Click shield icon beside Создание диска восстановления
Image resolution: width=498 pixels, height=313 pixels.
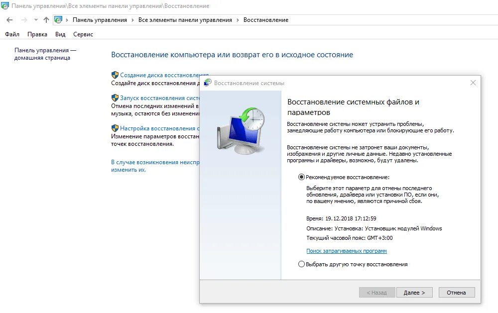click(115, 75)
